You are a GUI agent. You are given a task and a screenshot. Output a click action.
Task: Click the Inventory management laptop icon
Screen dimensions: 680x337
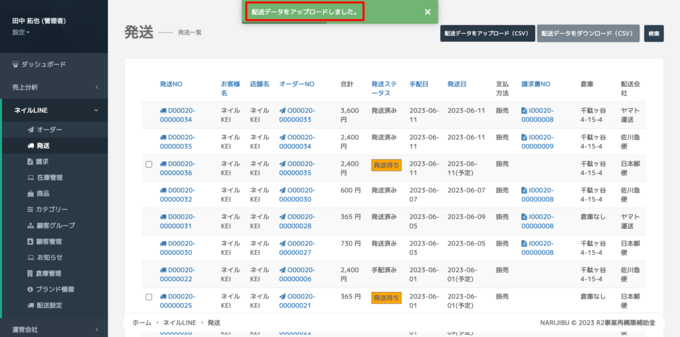coord(30,178)
